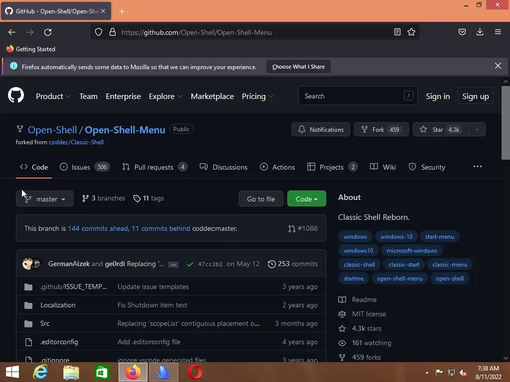Launch Opera from the taskbar
This screenshot has width=510, height=382.
[x=195, y=372]
